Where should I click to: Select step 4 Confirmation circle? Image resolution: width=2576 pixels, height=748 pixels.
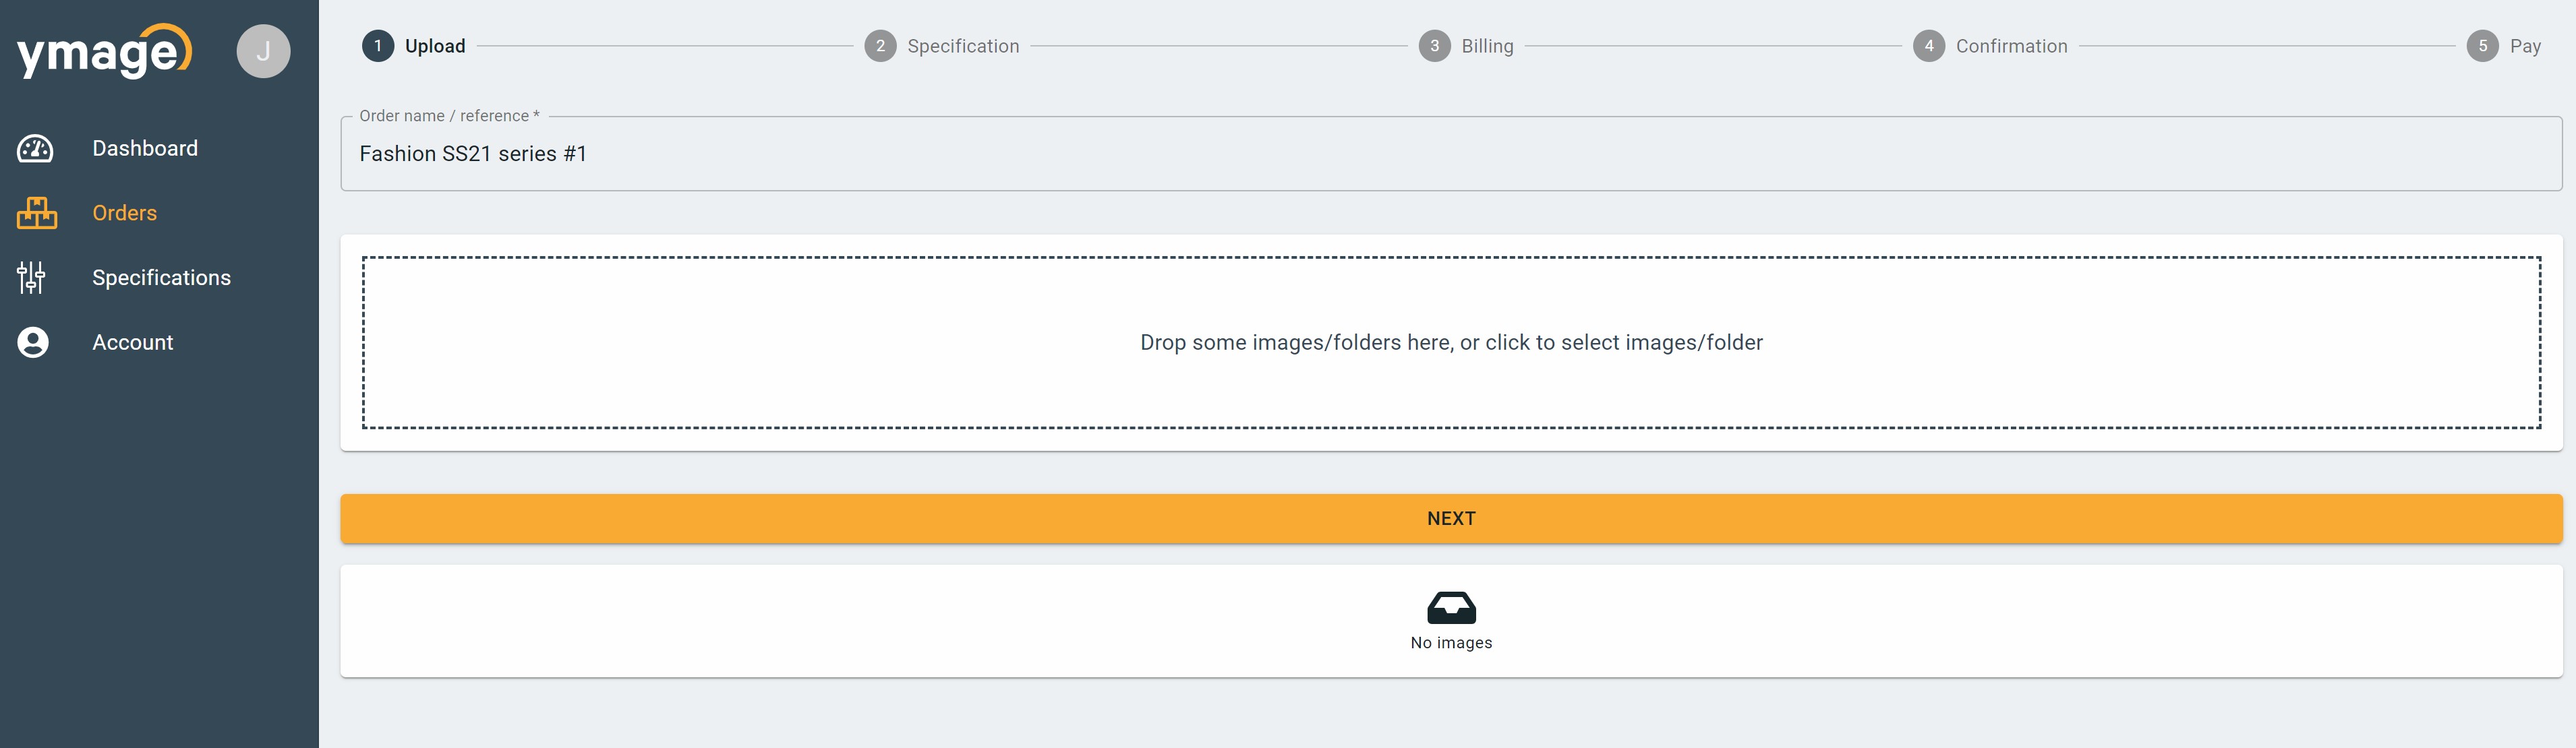(1928, 46)
